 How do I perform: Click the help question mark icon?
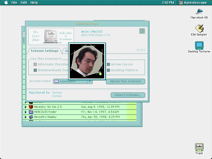(142, 31)
